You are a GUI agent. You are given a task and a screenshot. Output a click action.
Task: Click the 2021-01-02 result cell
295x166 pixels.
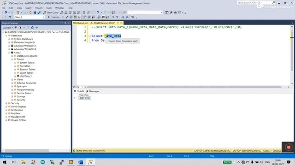click(x=85, y=98)
